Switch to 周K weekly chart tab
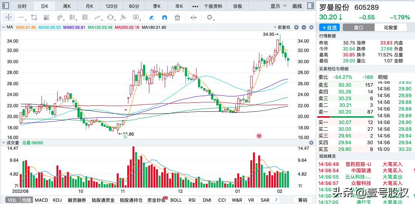The width and height of the screenshot is (415, 204). [67, 6]
